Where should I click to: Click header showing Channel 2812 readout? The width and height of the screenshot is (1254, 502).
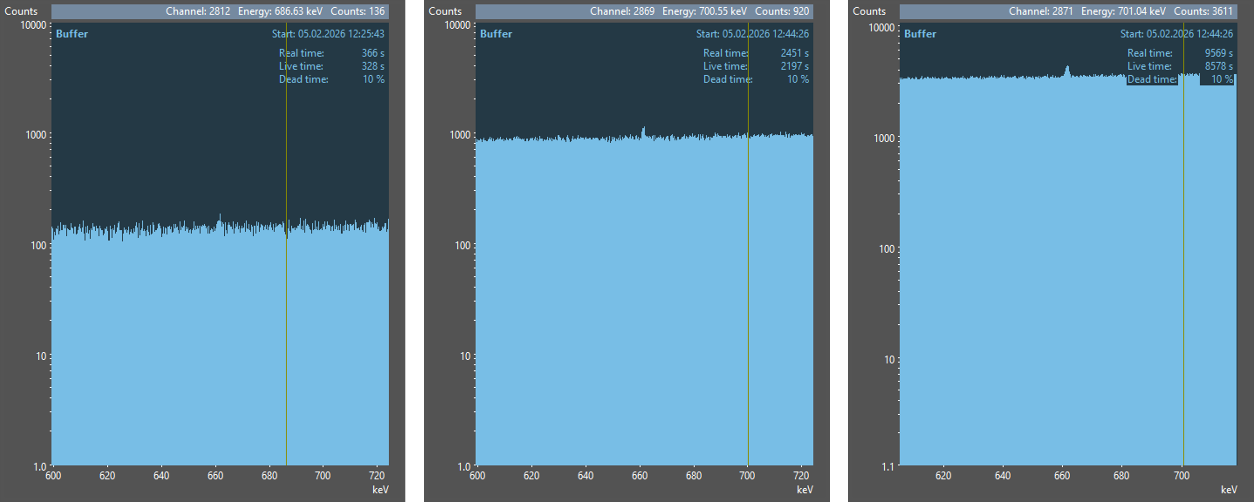pos(198,11)
